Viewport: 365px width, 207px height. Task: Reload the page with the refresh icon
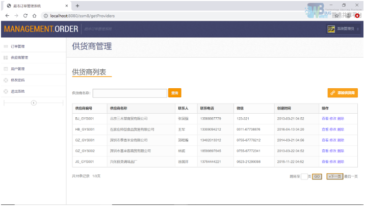click(25, 16)
